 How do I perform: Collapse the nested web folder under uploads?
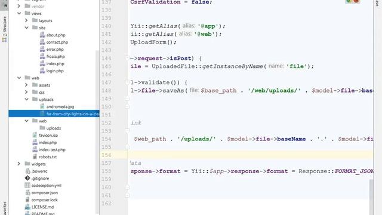(26, 121)
